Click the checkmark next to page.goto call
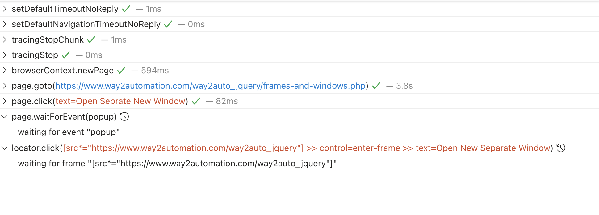Screen dimensions: 599x215 376,86
